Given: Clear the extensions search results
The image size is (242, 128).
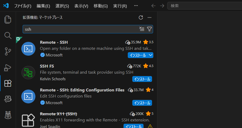Looking at the screenshot, I should pyautogui.click(x=142, y=29).
